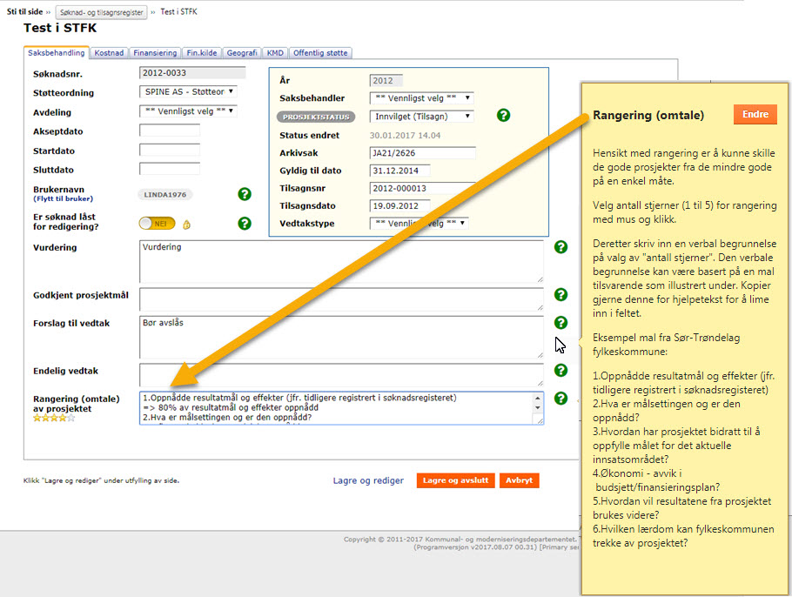Click the Startdato input field
Viewport: 792px width, 597px height.
(x=170, y=150)
